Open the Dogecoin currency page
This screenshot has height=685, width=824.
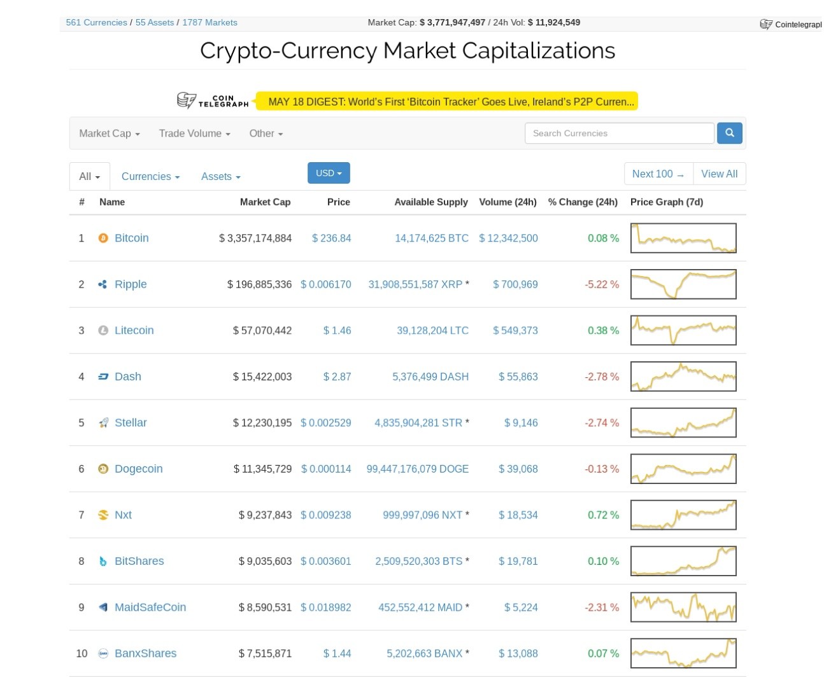tap(138, 469)
